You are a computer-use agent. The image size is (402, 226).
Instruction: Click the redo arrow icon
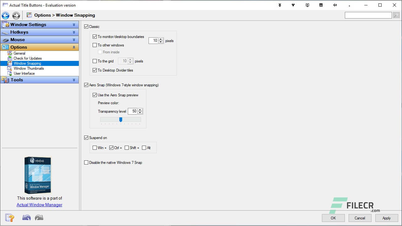point(39,218)
